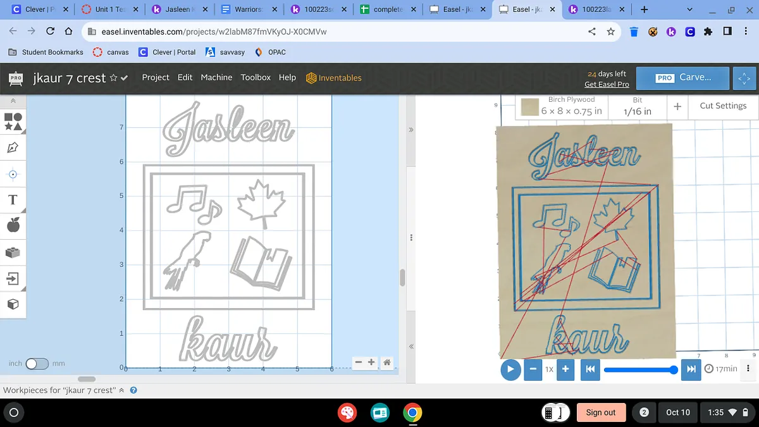Open Birch Plywood material settings
The width and height of the screenshot is (759, 427).
pyautogui.click(x=562, y=106)
